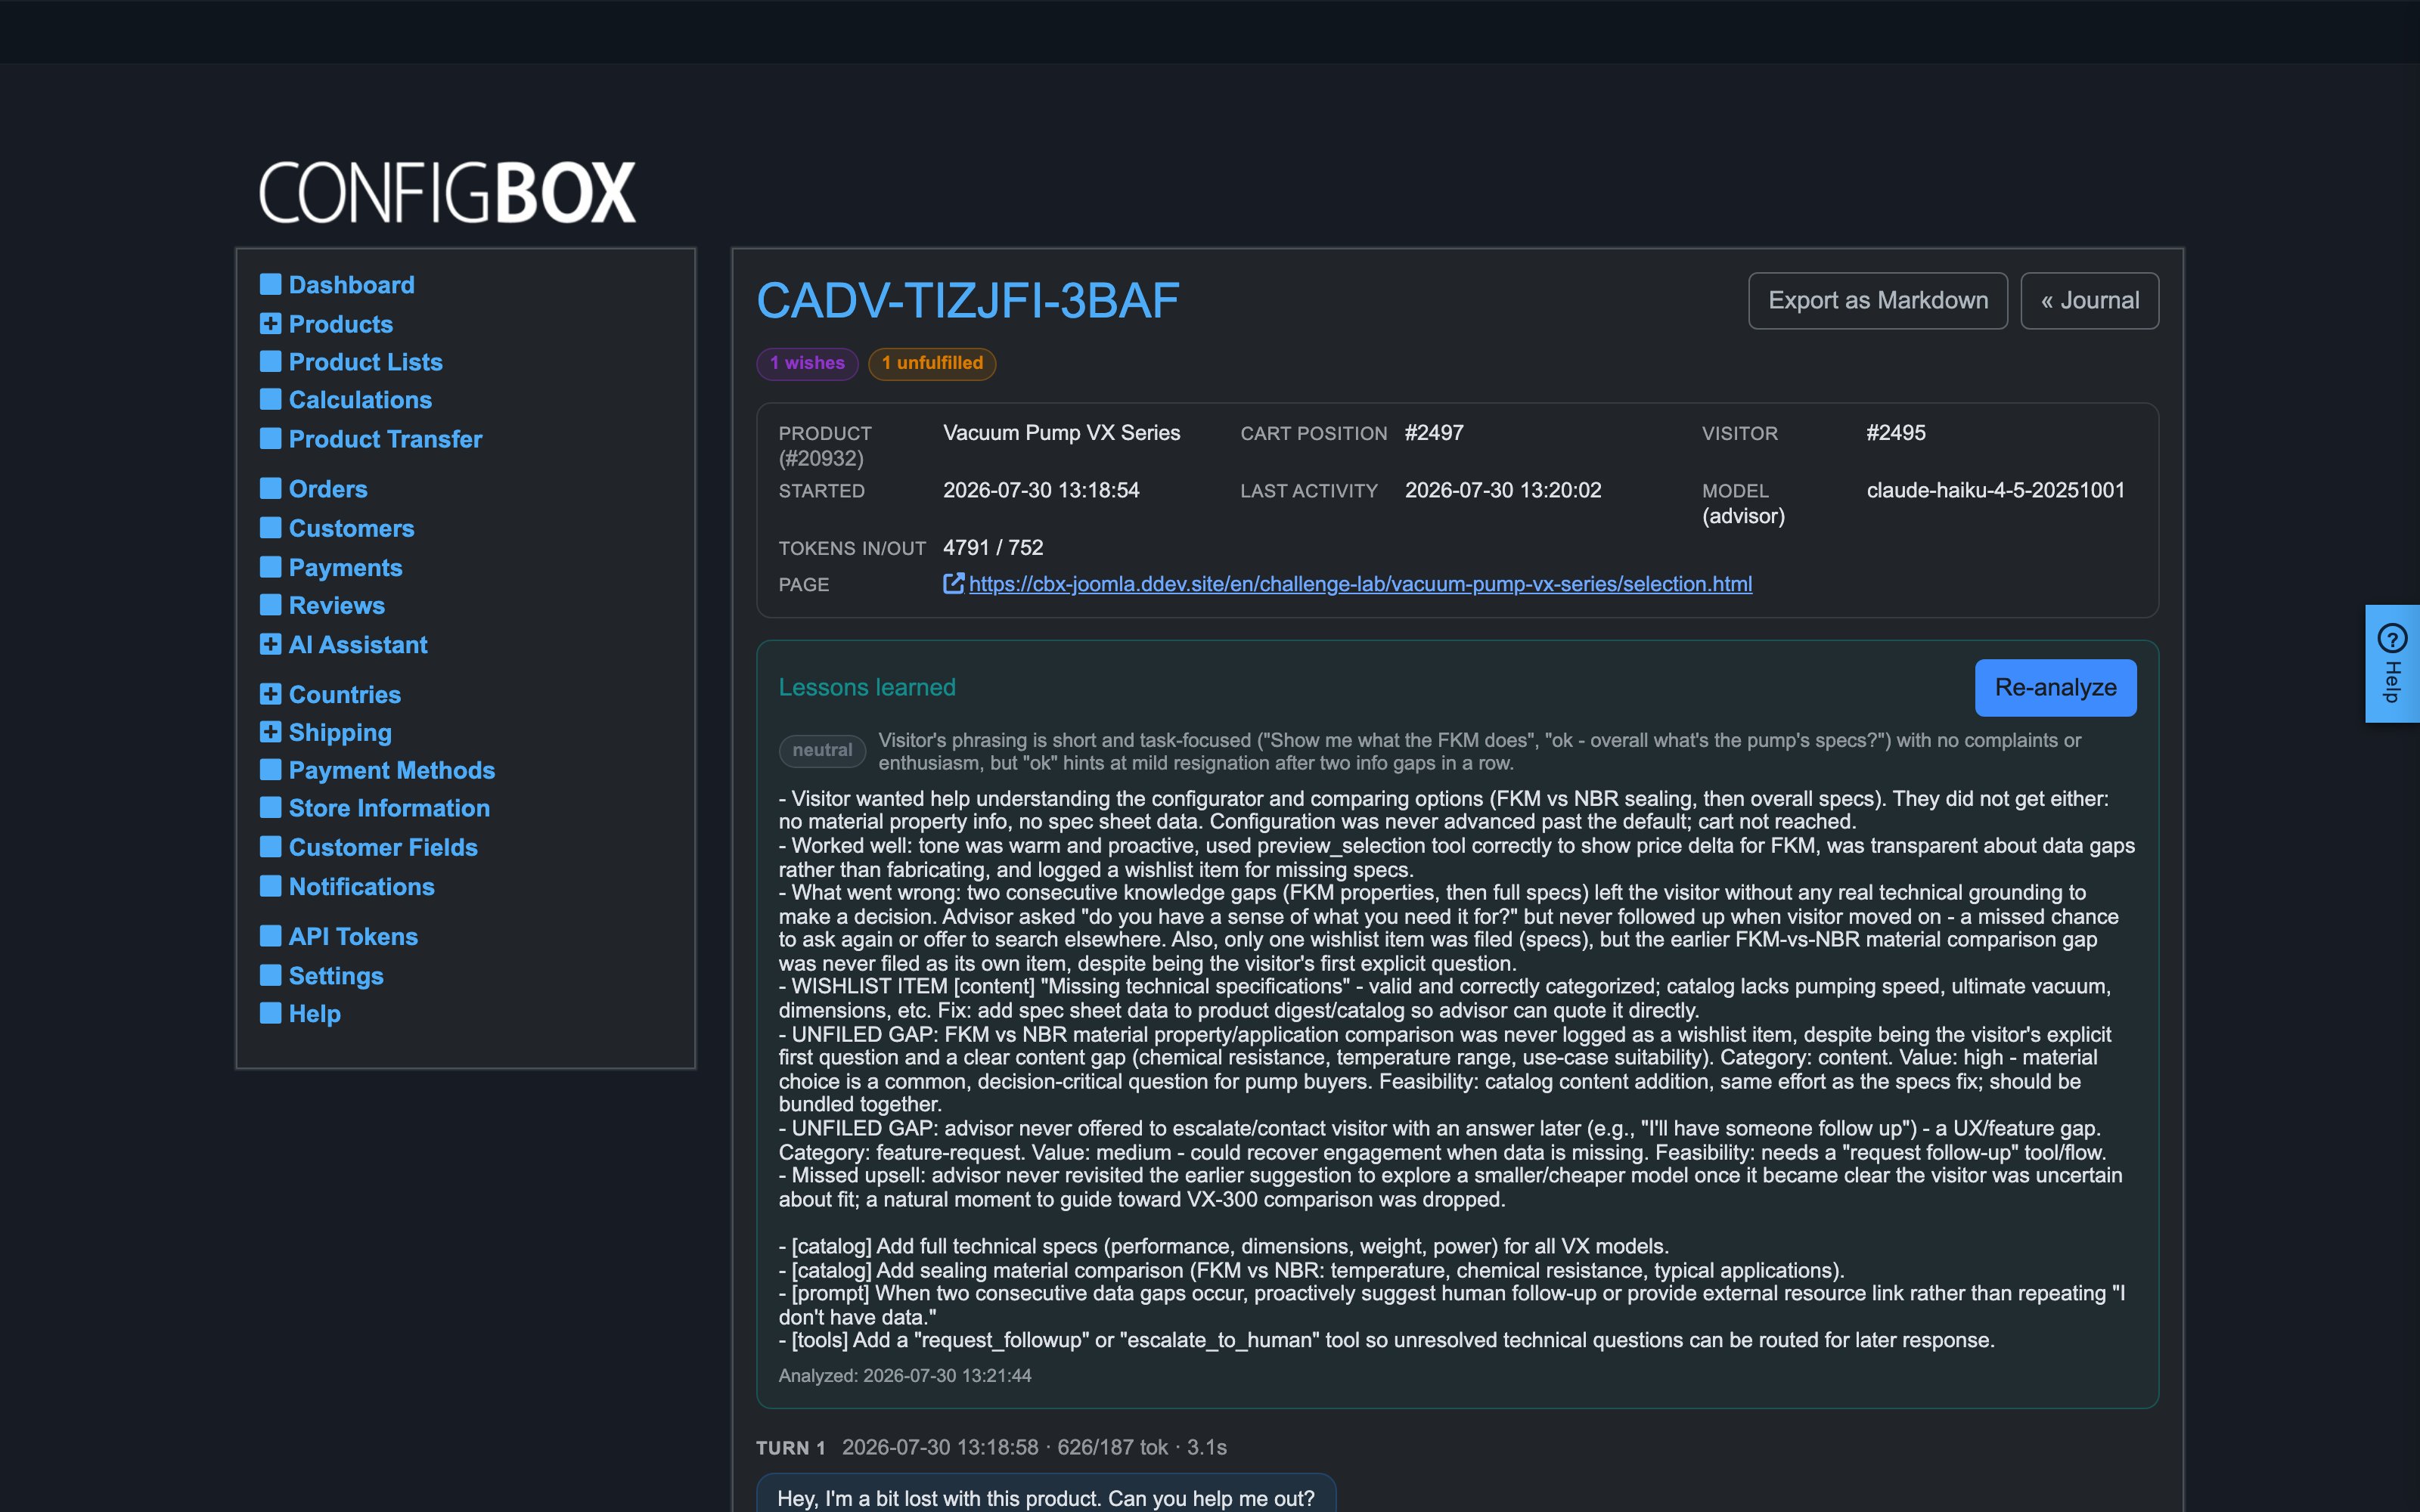Open the sidebar Help menu item
The height and width of the screenshot is (1512, 2420).
[x=315, y=1014]
